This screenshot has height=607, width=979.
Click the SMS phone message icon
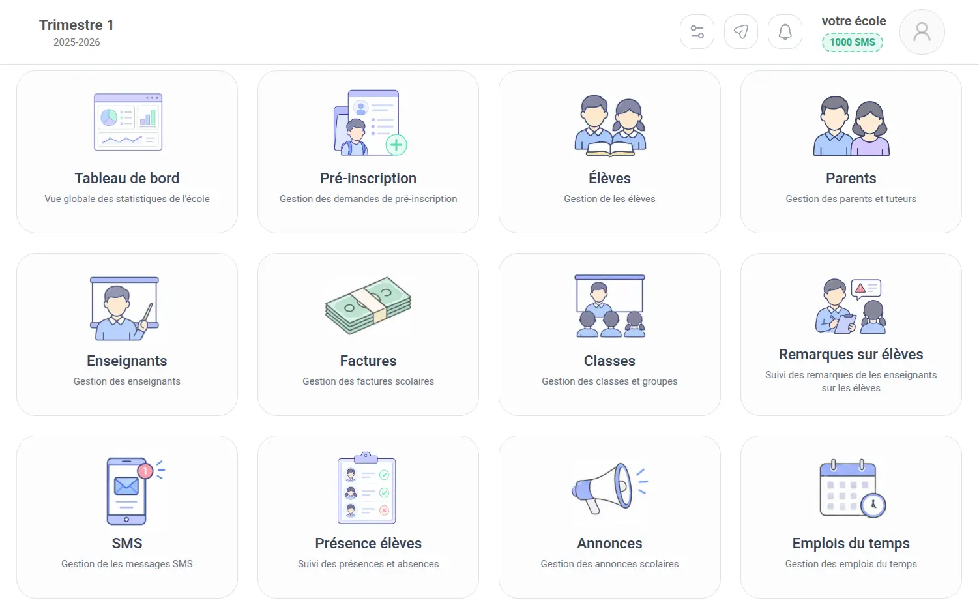[134, 491]
